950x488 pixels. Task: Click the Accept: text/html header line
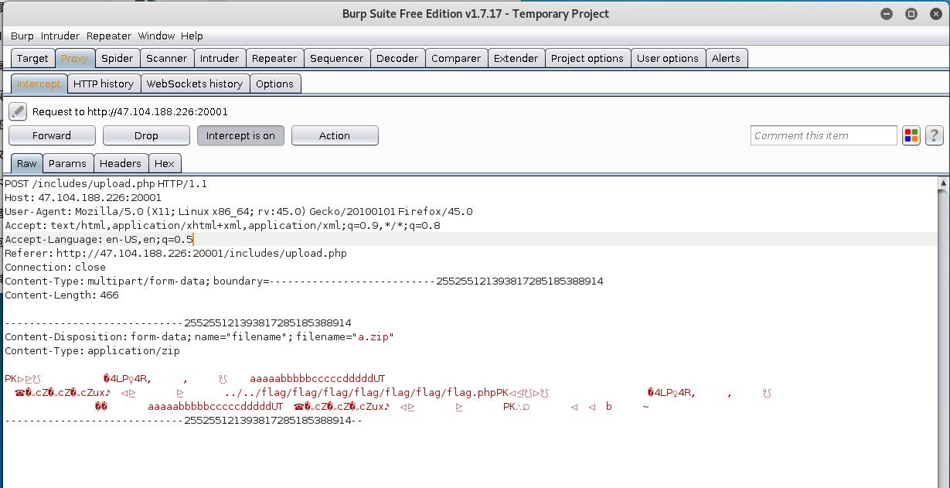(223, 226)
